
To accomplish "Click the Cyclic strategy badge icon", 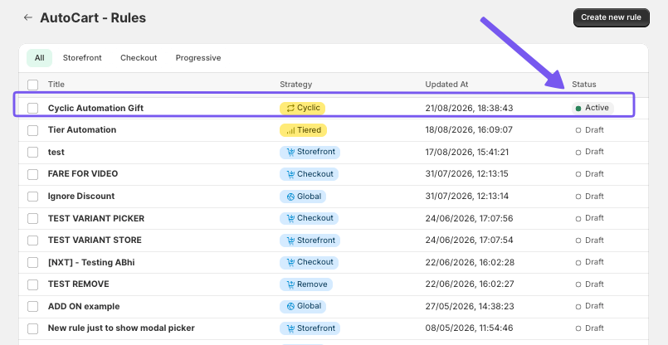I will pos(290,108).
